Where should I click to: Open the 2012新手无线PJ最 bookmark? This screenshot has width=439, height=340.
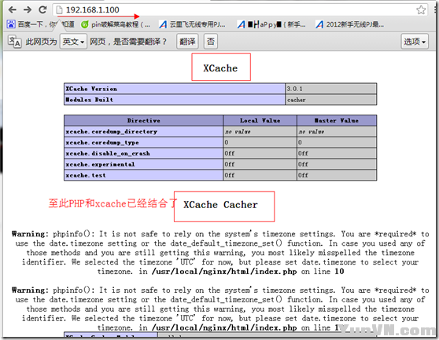349,24
